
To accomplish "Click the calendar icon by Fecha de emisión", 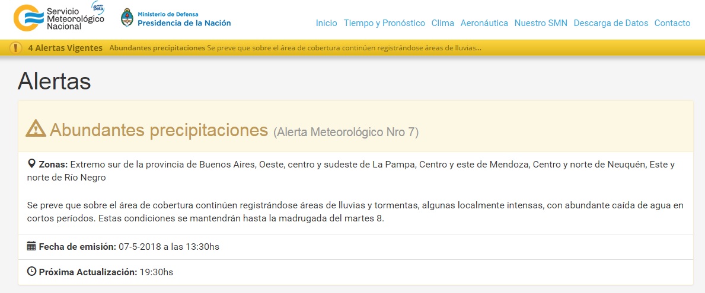I will tap(31, 246).
